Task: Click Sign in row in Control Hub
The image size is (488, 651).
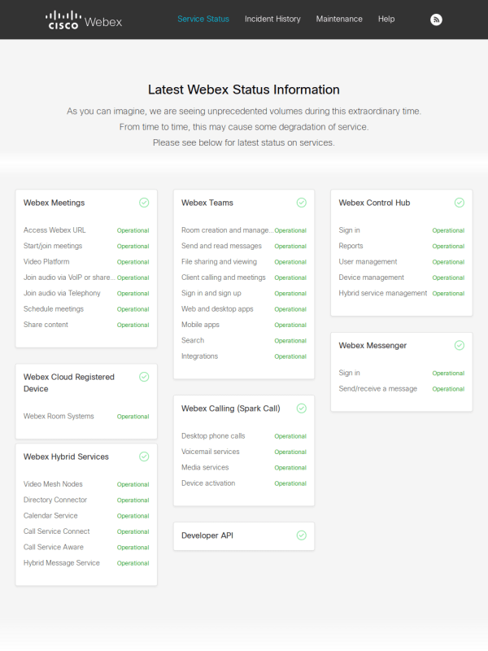Action: tap(402, 230)
